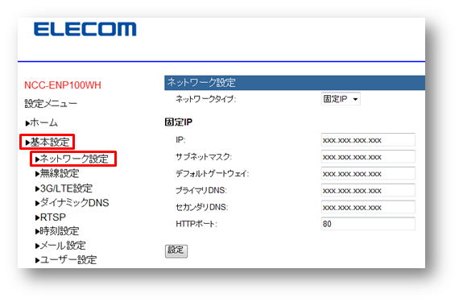459x302 pixels.
Task: Click the デフォルトゲートウェイ input field
Action: click(368, 174)
